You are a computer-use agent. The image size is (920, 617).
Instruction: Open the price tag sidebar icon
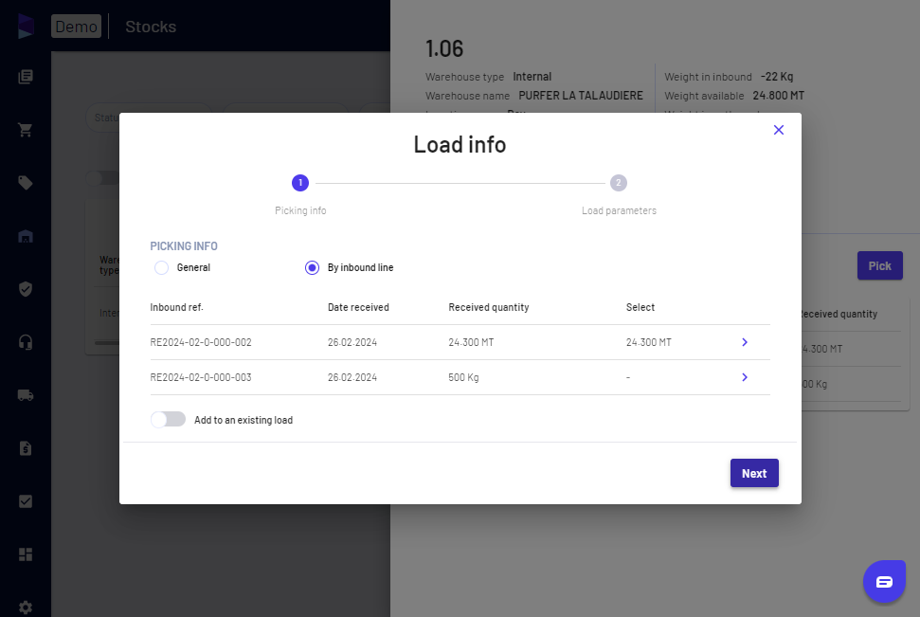click(x=26, y=183)
